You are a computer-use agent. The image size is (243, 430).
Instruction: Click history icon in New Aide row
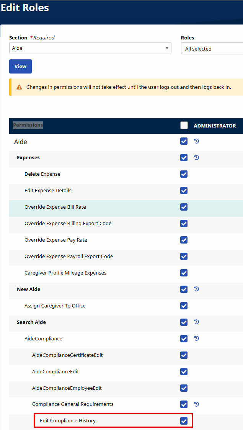(x=196, y=289)
